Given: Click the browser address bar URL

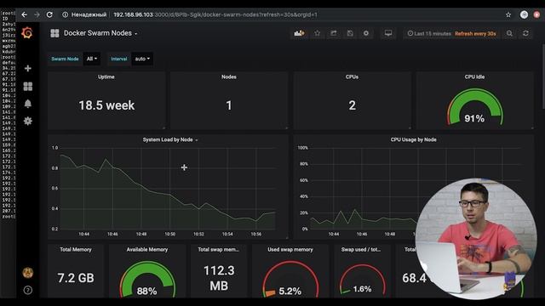Looking at the screenshot, I should click(215, 14).
